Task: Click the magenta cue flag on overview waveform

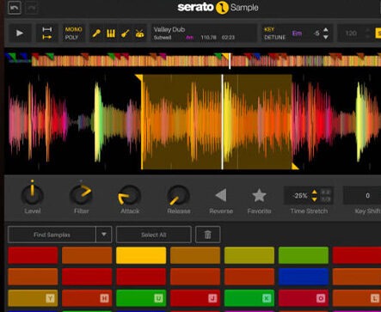Action: coord(163,56)
